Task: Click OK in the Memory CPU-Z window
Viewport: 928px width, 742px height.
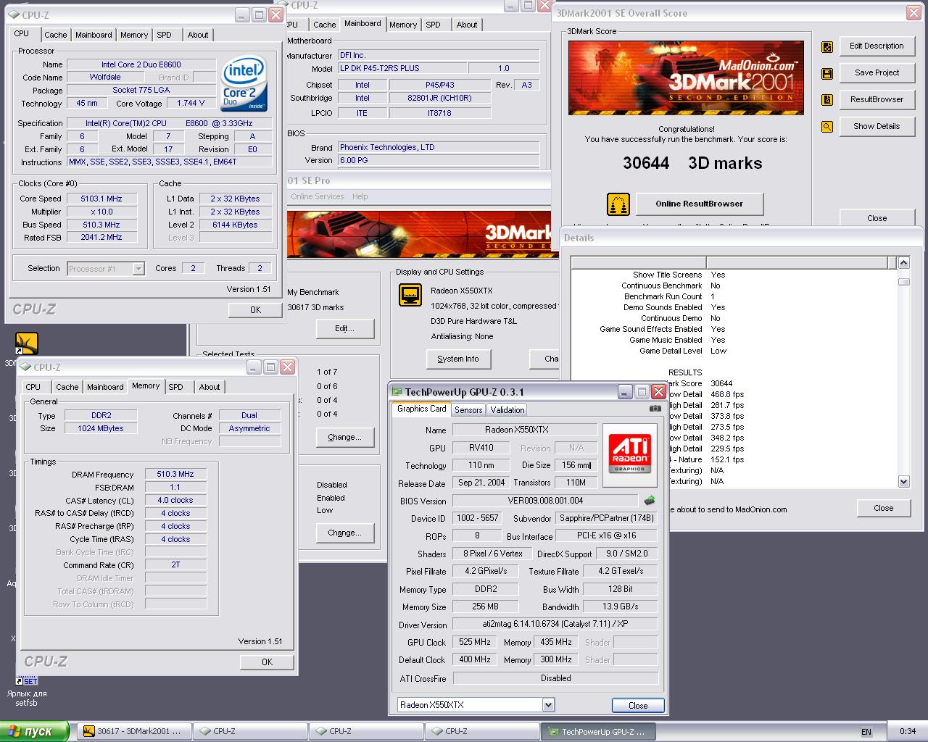Action: coord(267,662)
